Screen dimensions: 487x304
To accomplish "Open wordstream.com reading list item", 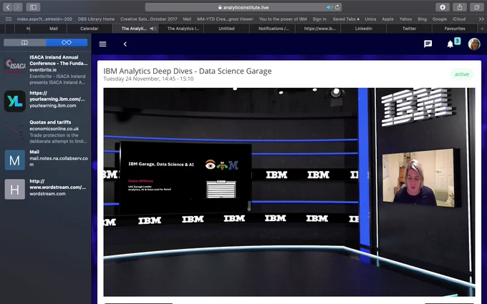I will [46, 188].
